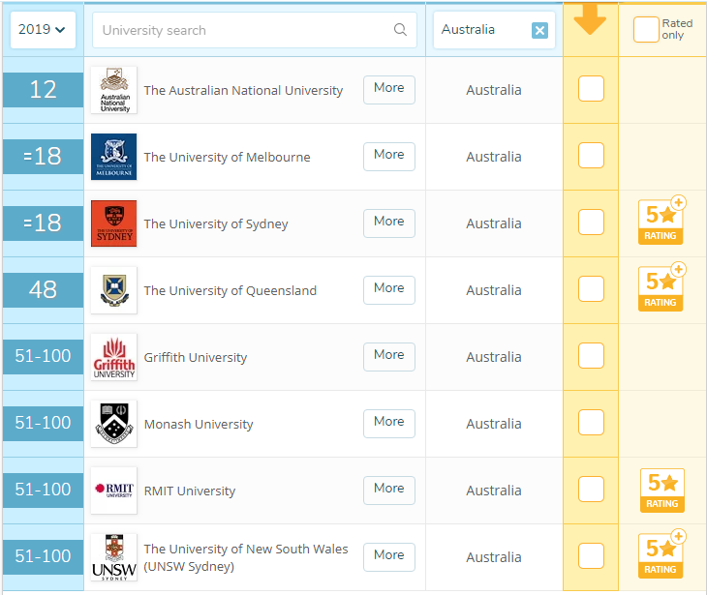Check compare box for University of Queensland
The height and width of the screenshot is (595, 707).
pyautogui.click(x=591, y=289)
